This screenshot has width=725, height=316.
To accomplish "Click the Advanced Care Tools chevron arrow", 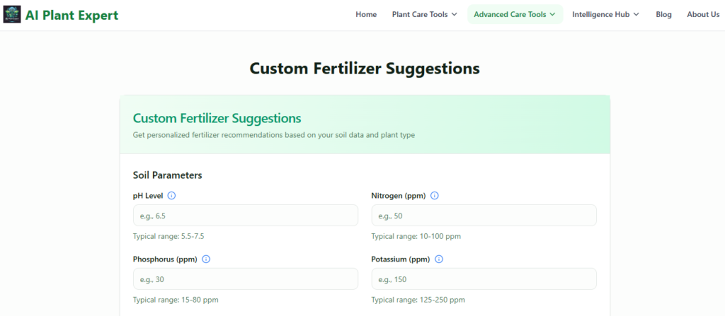I will point(552,14).
